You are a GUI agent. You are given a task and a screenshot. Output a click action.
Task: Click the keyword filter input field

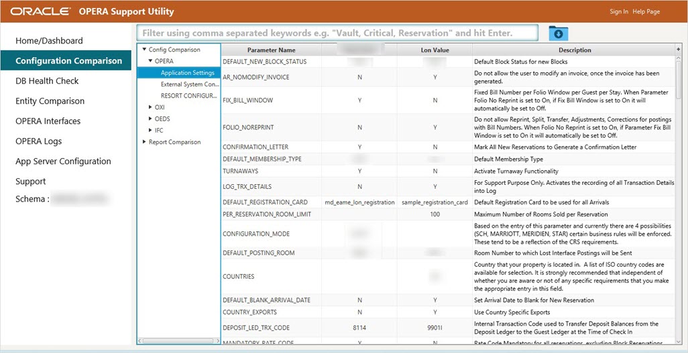coord(337,33)
